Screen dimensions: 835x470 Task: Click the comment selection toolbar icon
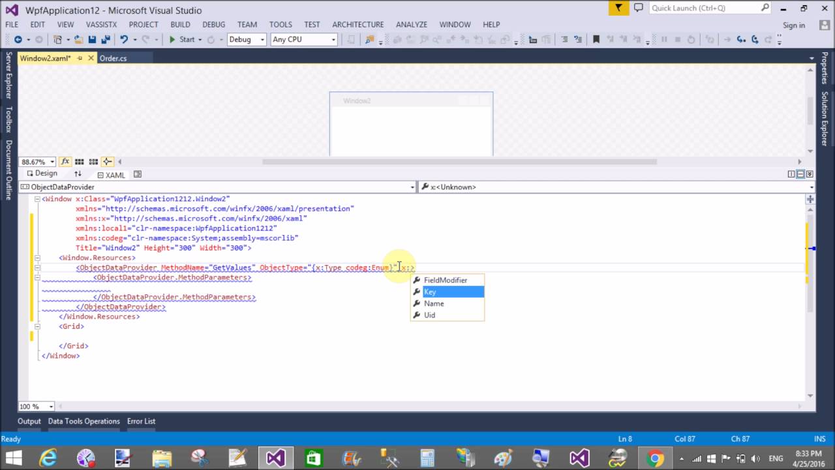point(564,39)
